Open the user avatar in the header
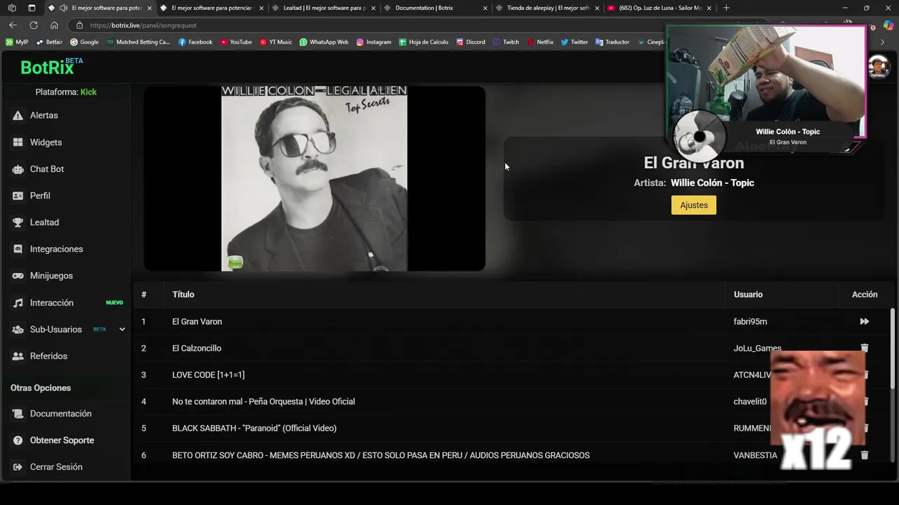 click(879, 67)
